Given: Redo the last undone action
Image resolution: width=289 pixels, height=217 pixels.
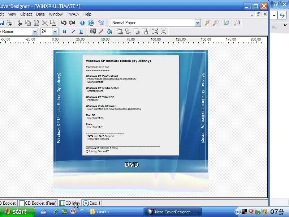Looking at the screenshot, I should (72, 23).
